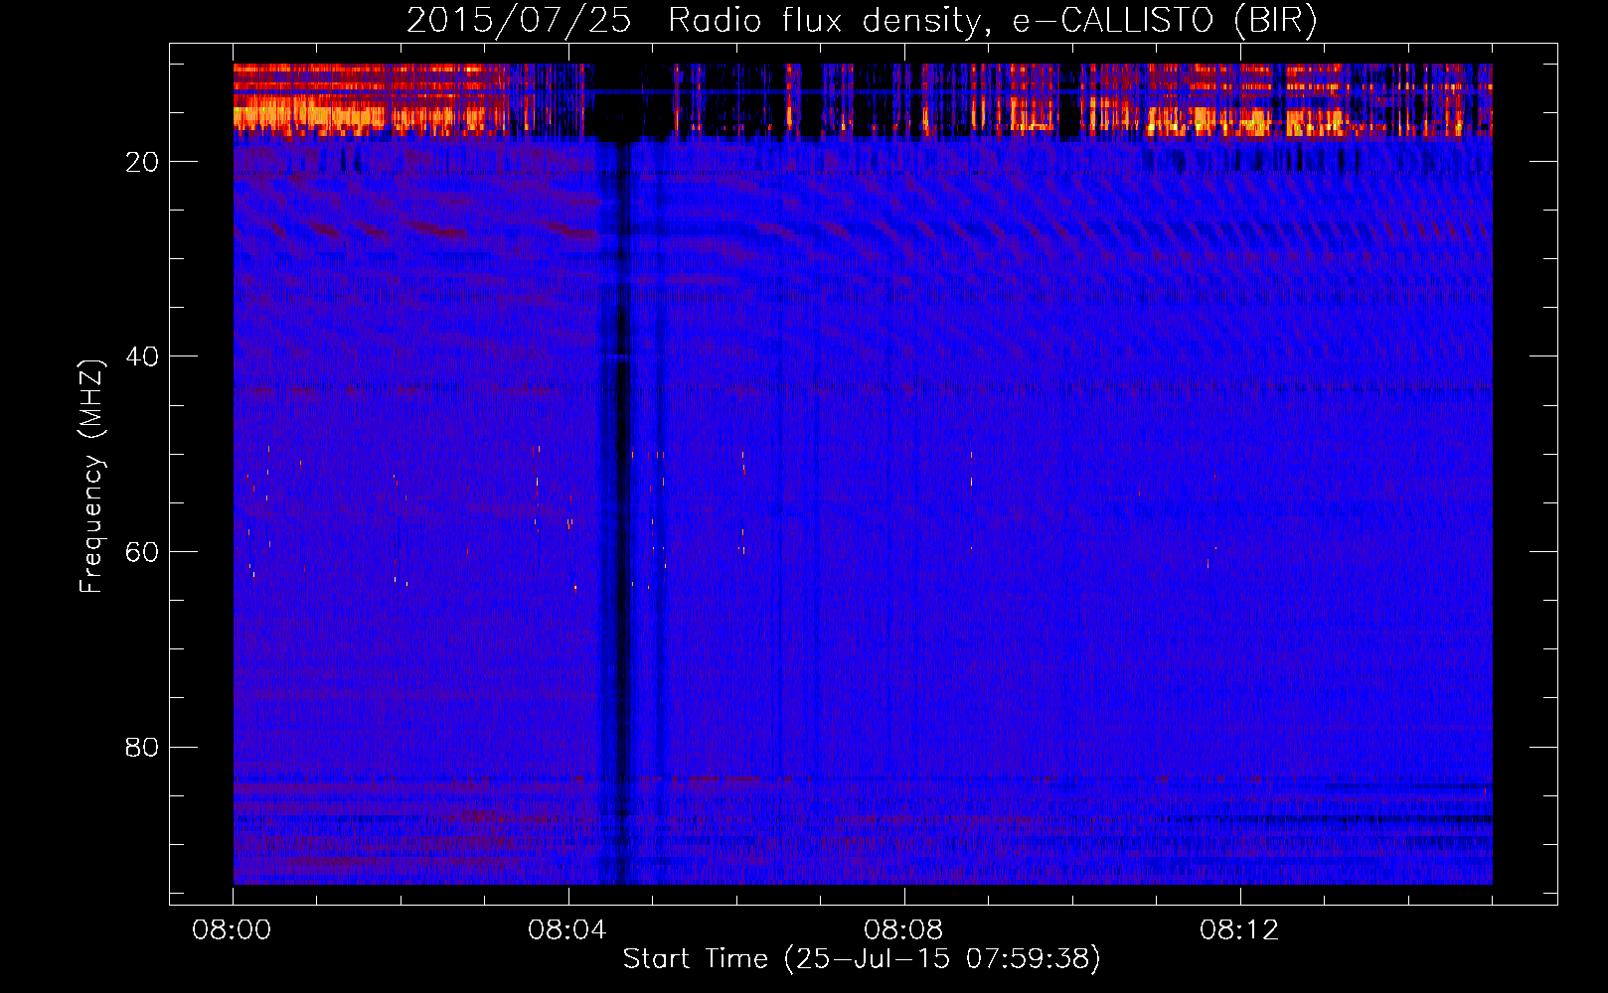Click the "40" frequency tick label
This screenshot has width=1608, height=993.
coord(143,356)
